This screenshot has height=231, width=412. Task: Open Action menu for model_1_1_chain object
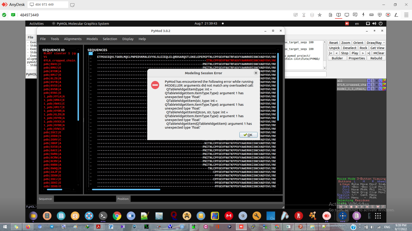point(369,89)
